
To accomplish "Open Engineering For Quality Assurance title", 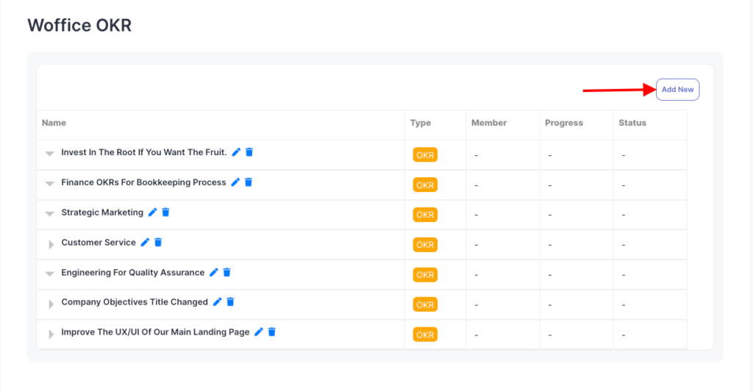I will pos(132,273).
